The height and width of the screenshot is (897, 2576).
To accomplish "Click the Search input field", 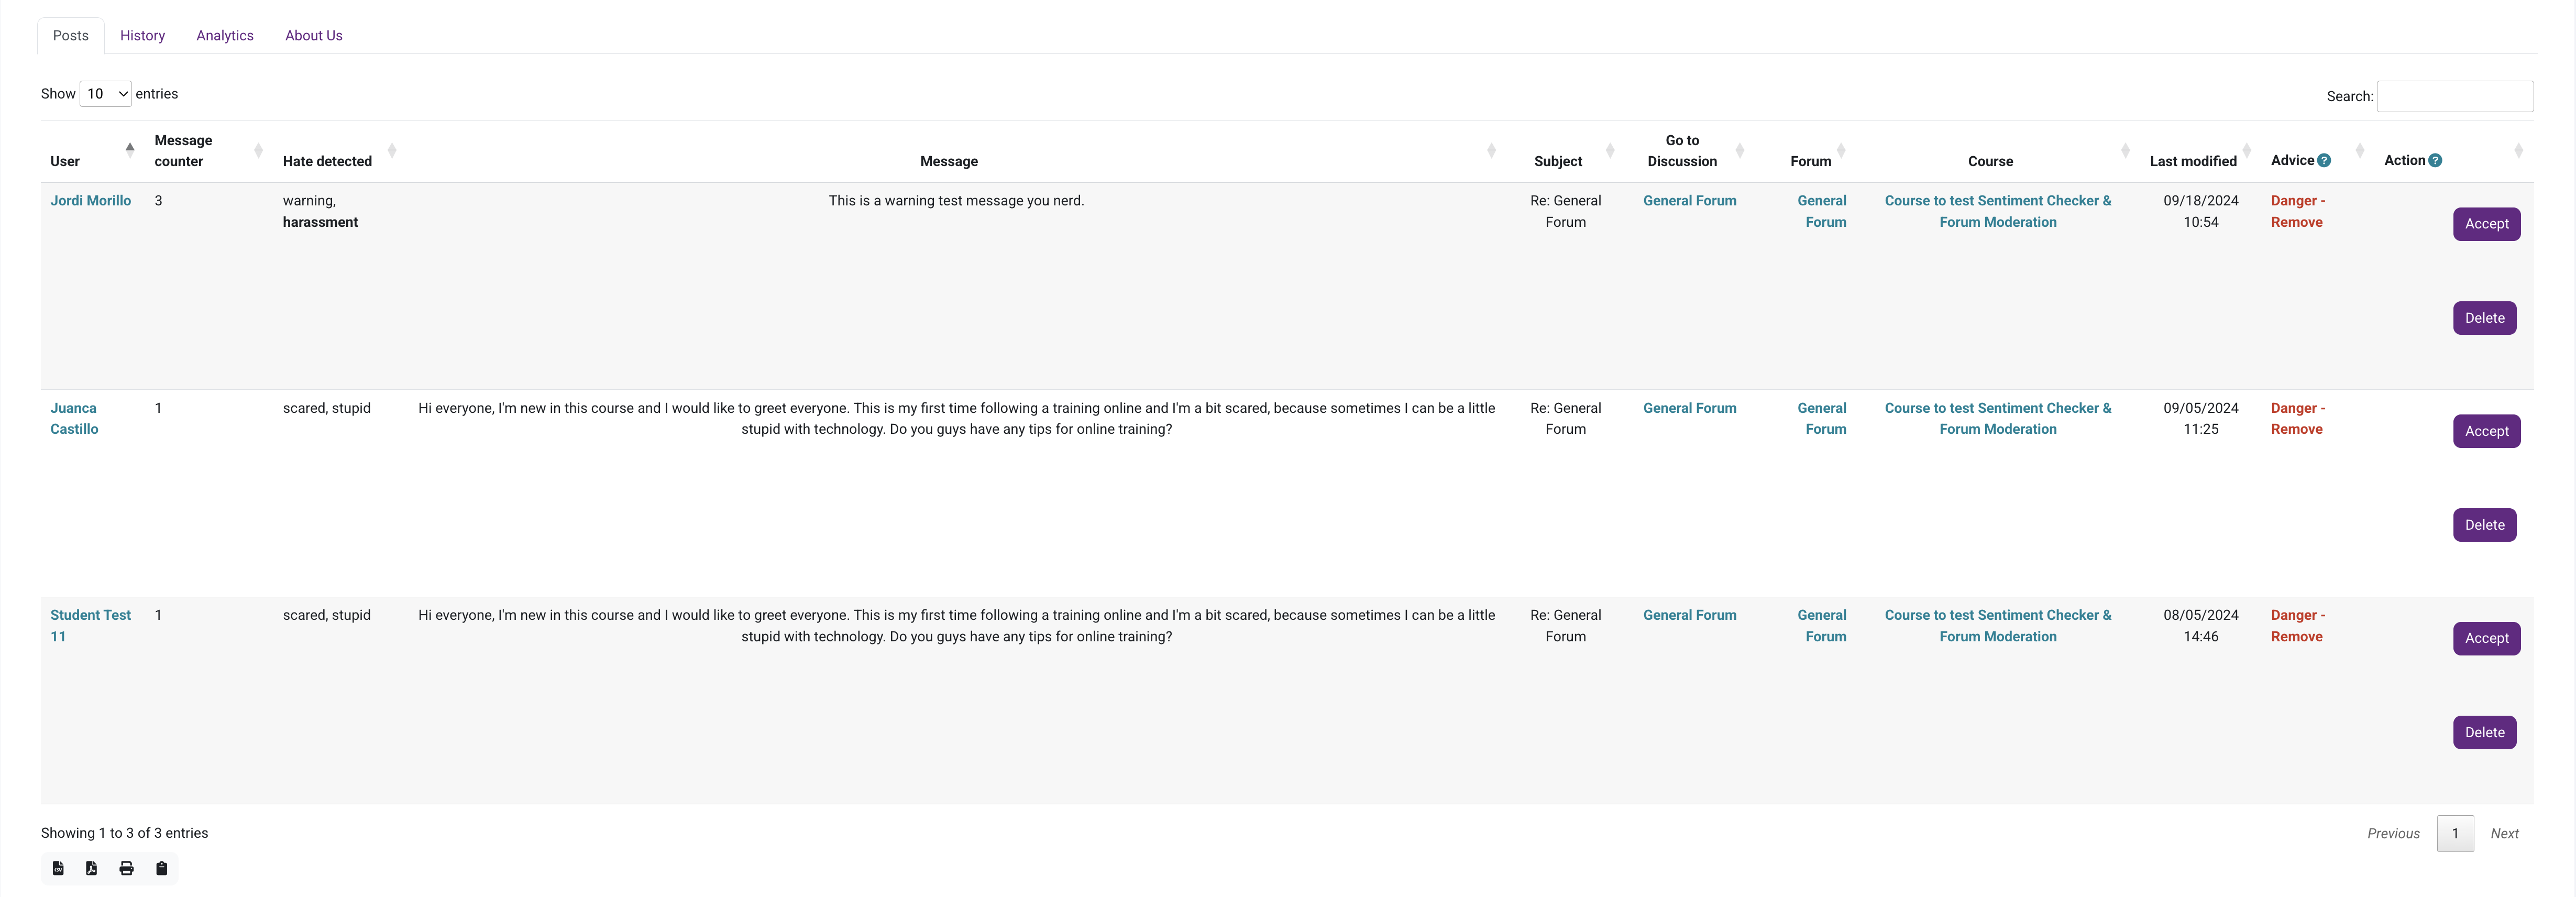I will [2454, 96].
